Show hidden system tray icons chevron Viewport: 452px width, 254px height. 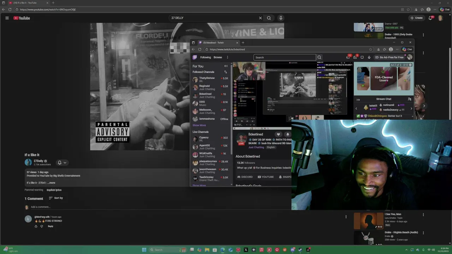(406, 250)
